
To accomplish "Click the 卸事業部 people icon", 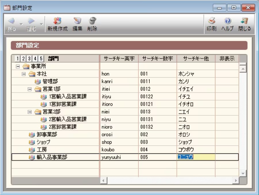I will pos(32,135).
